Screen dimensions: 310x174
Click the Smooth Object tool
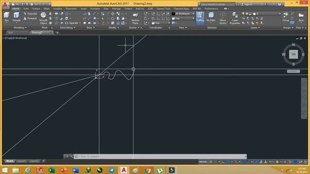[43, 18]
